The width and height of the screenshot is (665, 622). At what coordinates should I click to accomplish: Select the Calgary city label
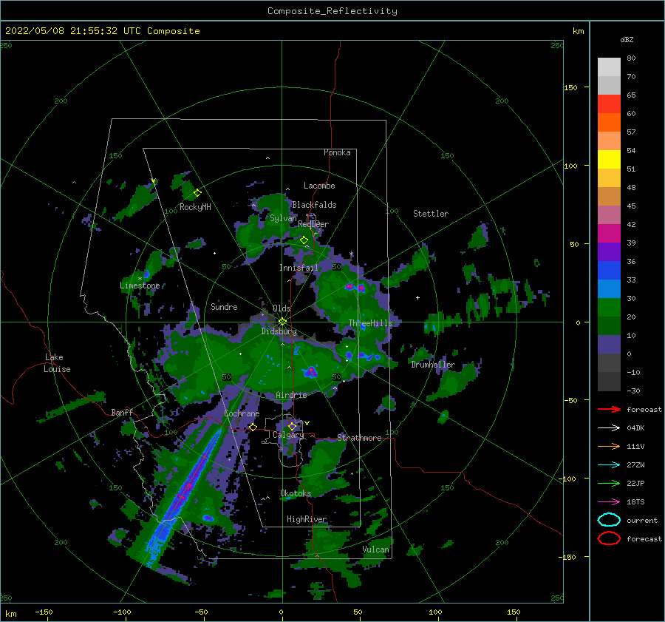(288, 435)
